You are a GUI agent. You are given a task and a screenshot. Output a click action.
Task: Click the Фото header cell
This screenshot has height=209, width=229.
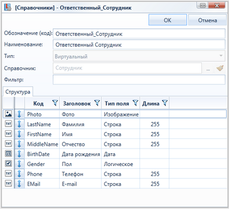(80, 114)
